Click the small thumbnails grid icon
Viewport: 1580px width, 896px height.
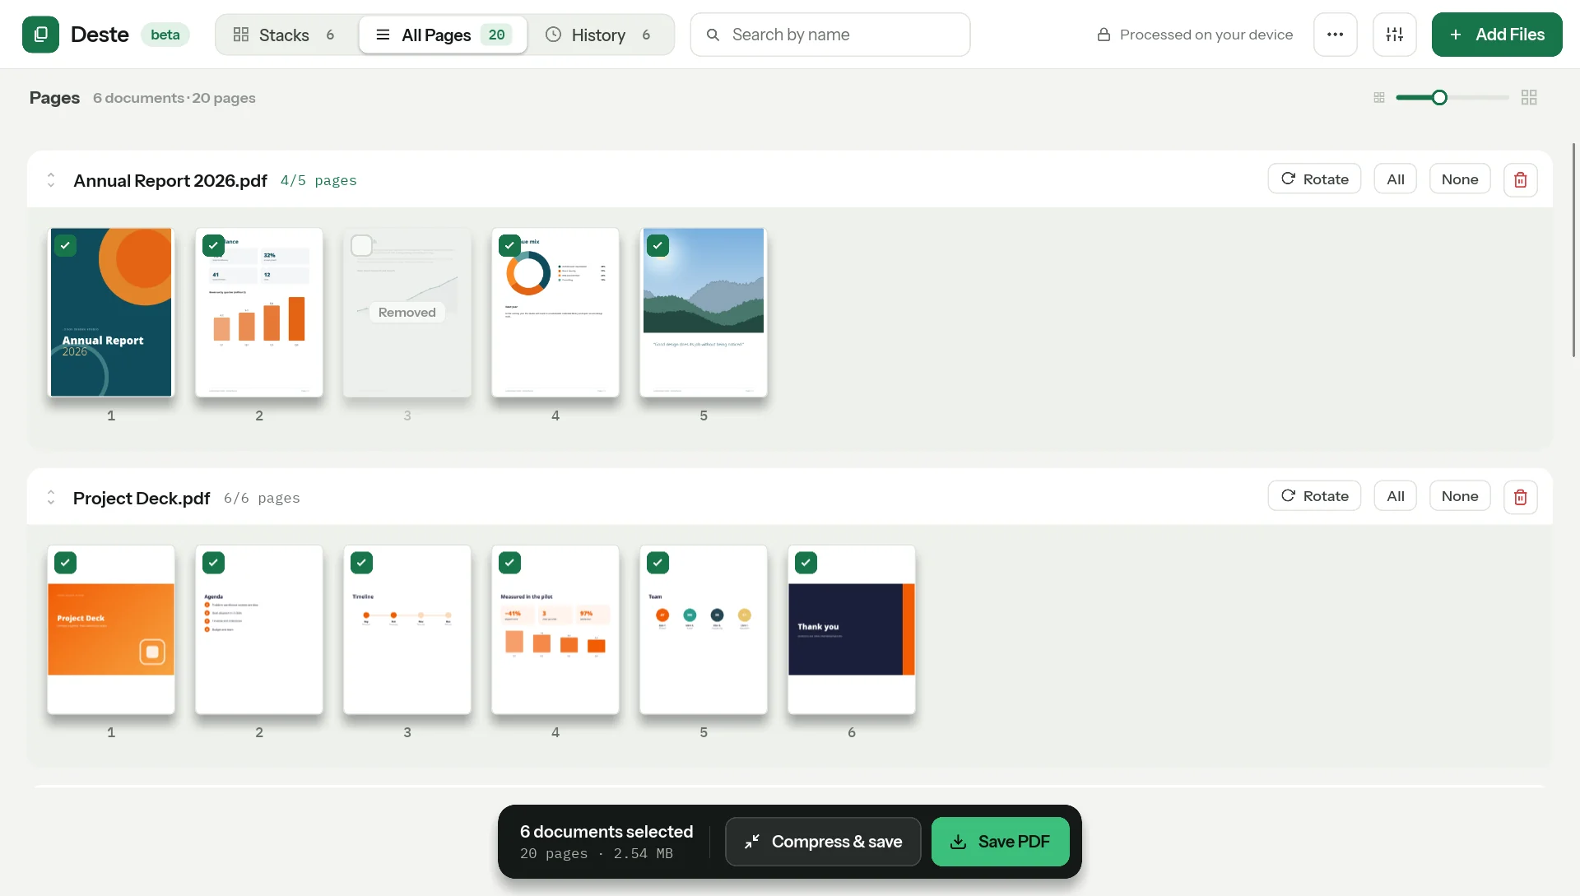[1379, 98]
